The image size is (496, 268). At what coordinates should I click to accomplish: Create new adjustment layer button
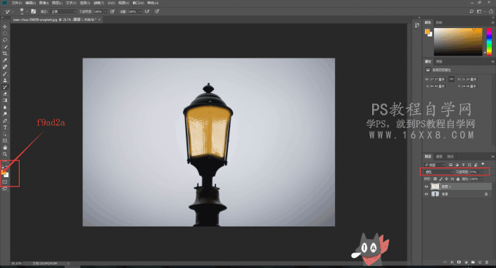click(466, 262)
